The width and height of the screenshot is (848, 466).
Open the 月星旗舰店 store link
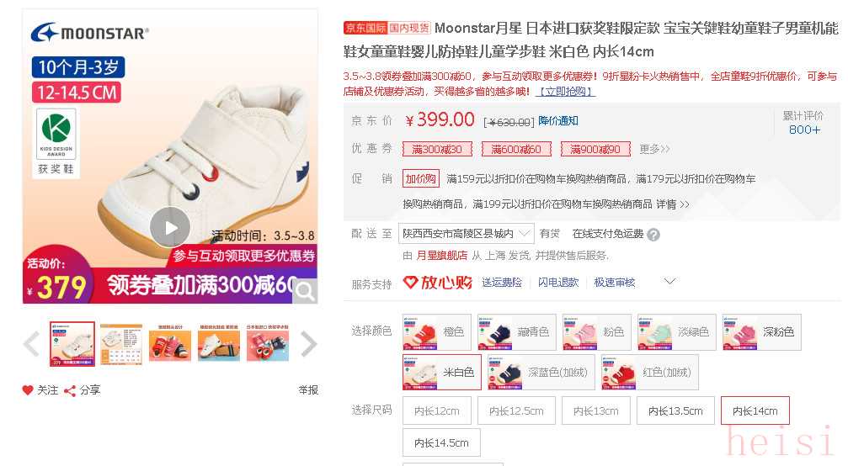click(441, 256)
